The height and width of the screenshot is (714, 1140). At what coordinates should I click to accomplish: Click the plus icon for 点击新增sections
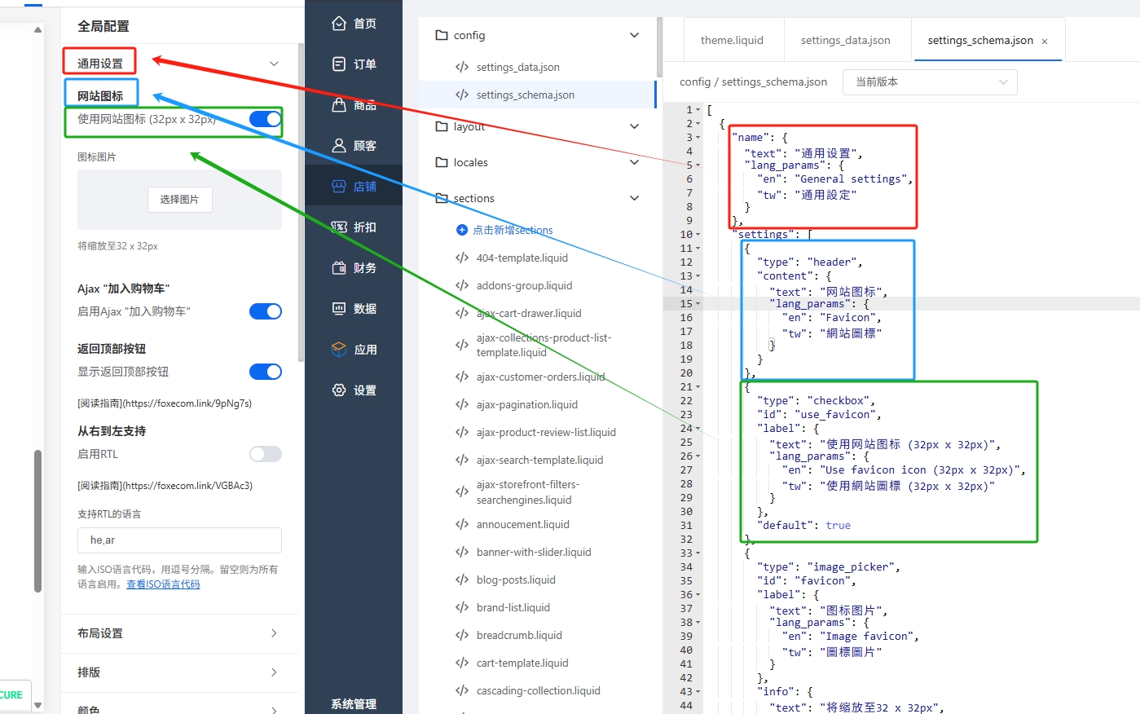(461, 230)
